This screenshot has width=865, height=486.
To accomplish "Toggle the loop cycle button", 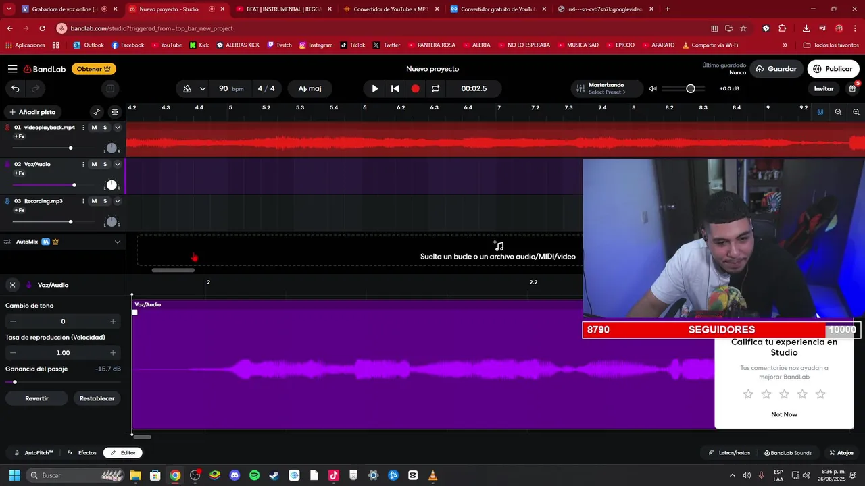I will (435, 88).
